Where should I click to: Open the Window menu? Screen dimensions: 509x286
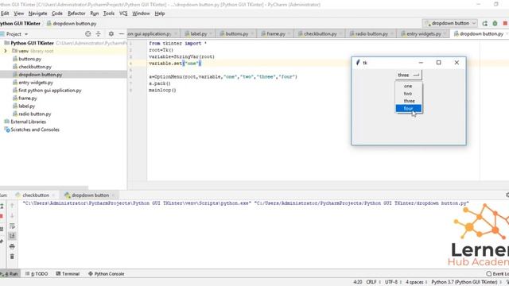[x=141, y=14]
